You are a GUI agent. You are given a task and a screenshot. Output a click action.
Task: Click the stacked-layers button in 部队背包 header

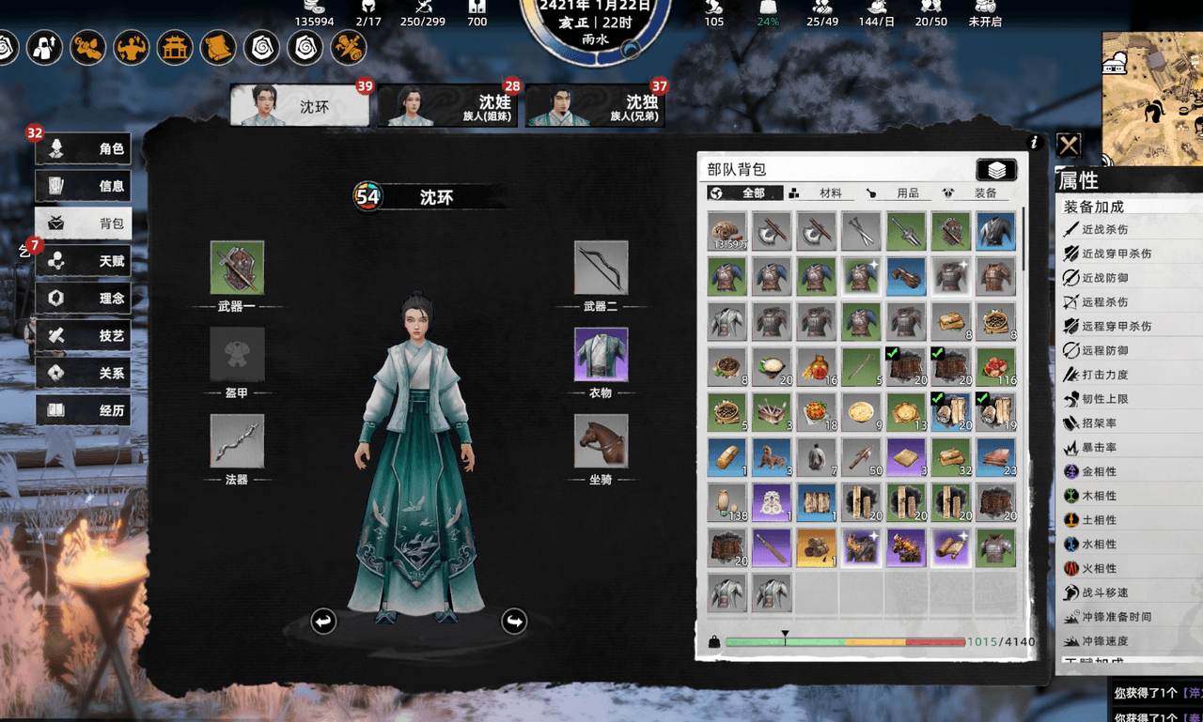point(996,169)
